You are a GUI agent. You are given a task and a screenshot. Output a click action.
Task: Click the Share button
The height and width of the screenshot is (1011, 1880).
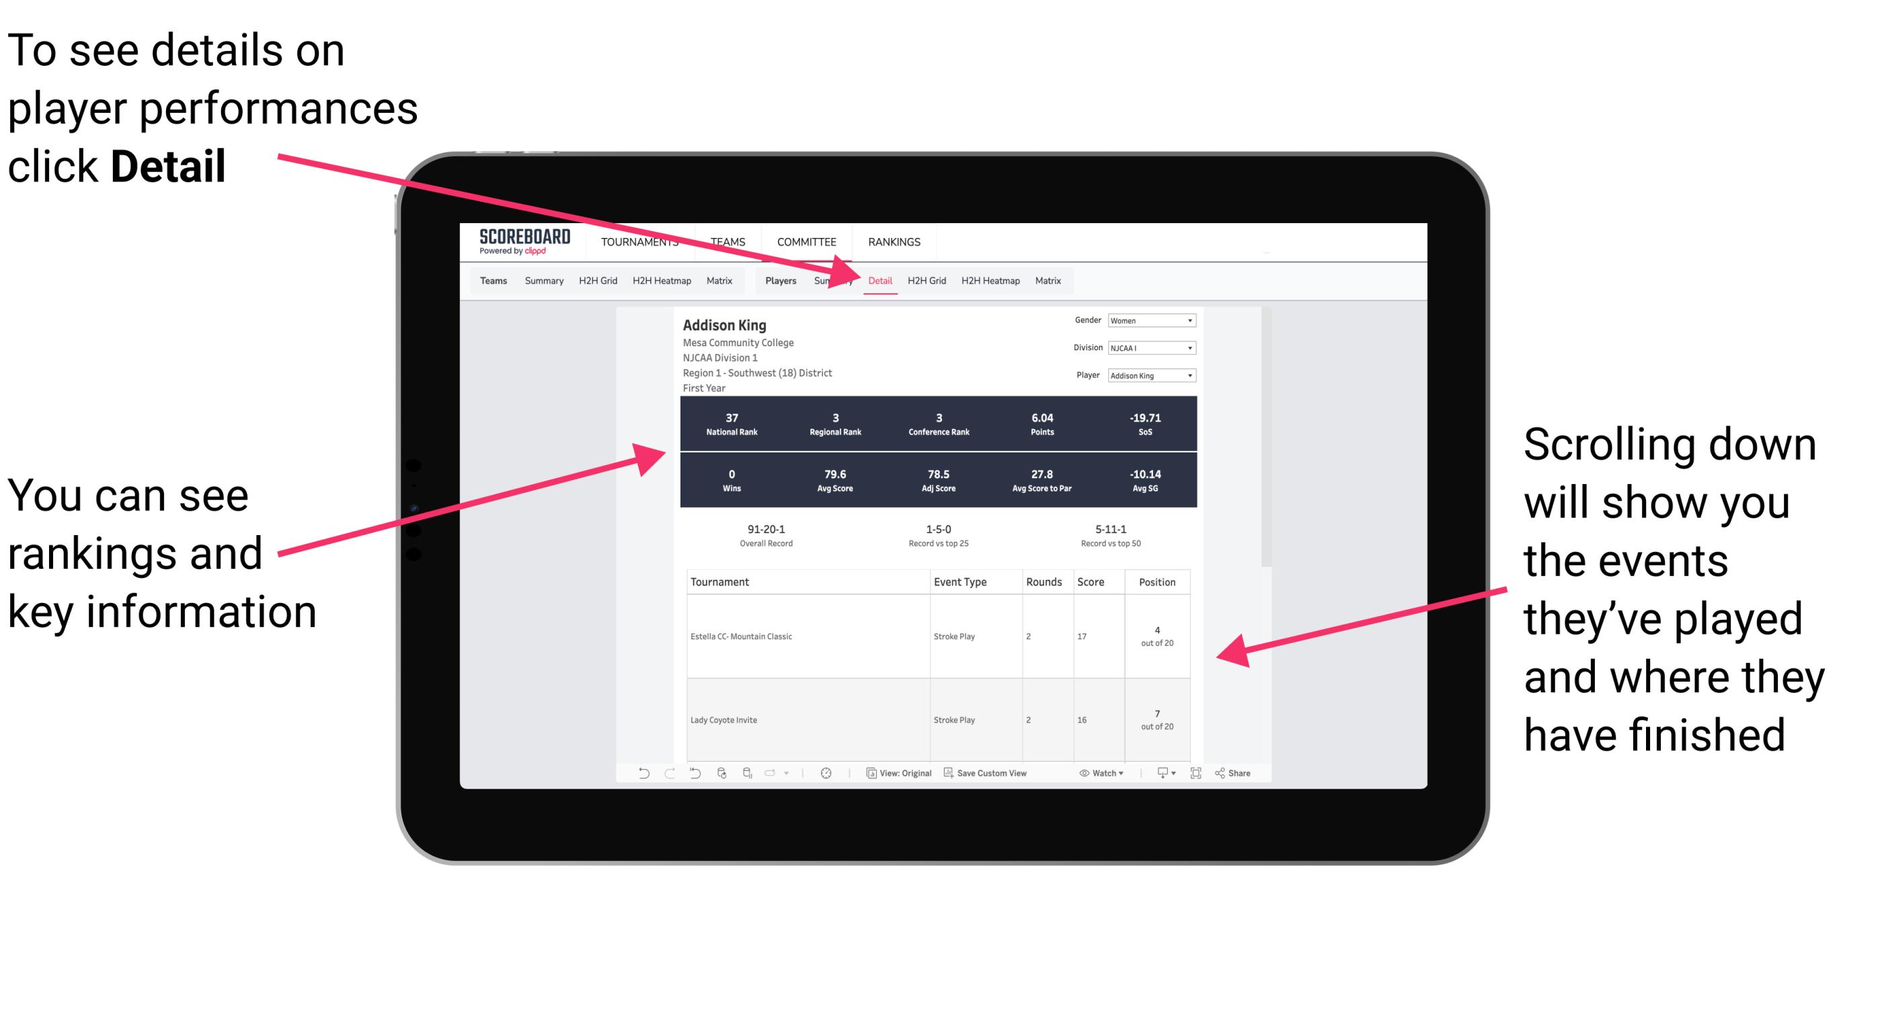pyautogui.click(x=1231, y=777)
